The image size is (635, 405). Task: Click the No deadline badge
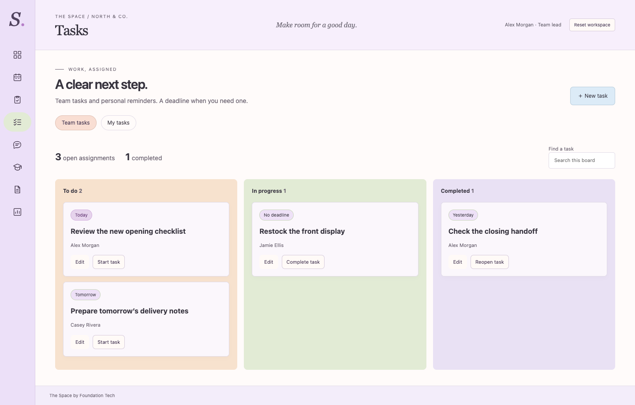(276, 215)
